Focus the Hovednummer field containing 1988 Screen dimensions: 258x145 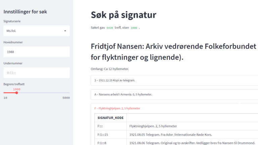(37, 52)
